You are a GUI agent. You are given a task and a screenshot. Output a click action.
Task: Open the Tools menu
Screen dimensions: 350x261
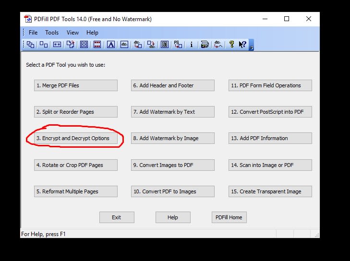pos(52,33)
